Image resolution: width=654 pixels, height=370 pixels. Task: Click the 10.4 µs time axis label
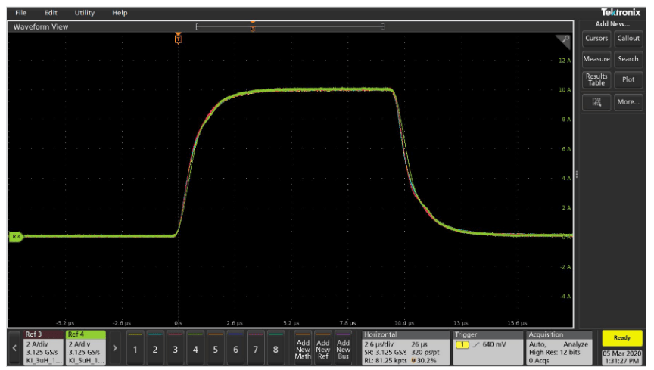(403, 323)
